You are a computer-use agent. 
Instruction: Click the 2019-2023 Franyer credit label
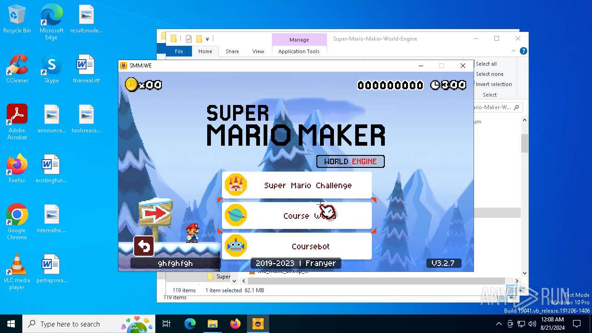(x=296, y=263)
